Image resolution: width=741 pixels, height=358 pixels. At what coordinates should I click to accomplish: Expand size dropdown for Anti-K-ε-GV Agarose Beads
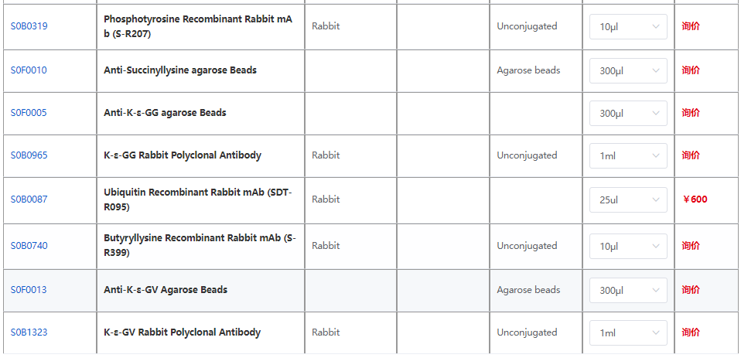(x=628, y=291)
